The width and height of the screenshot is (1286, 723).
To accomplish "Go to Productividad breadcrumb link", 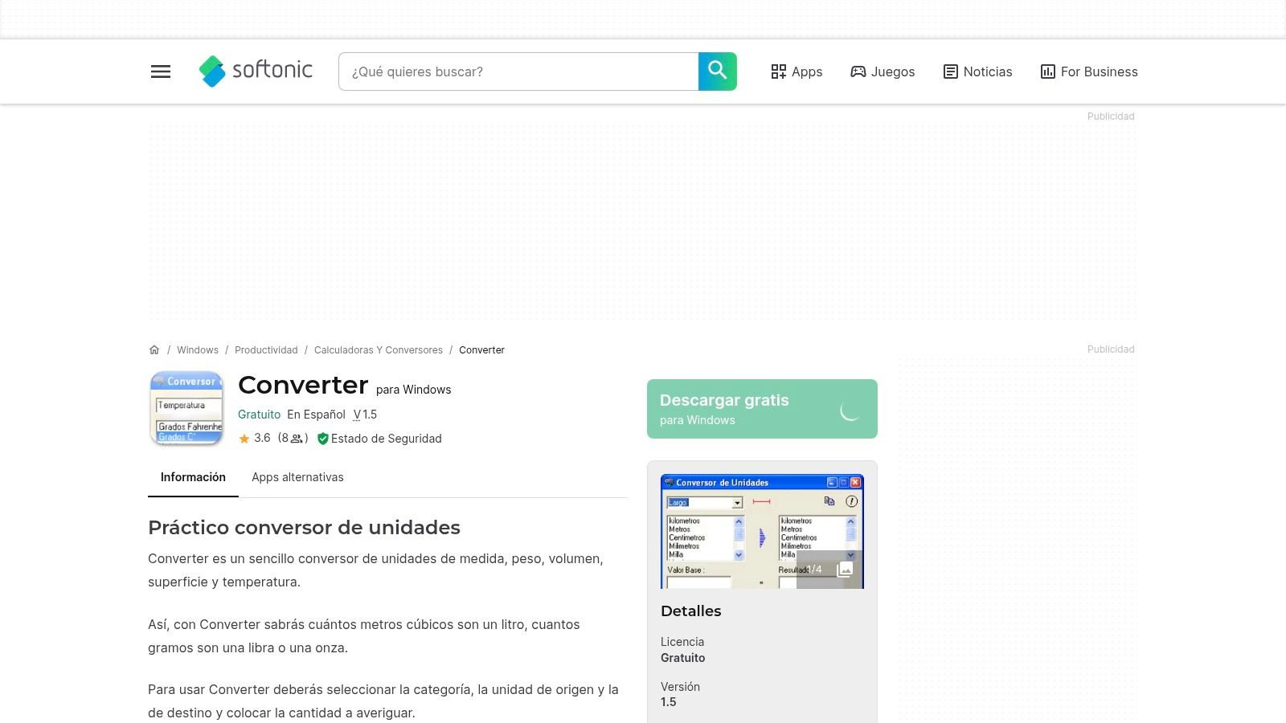I will 266,350.
